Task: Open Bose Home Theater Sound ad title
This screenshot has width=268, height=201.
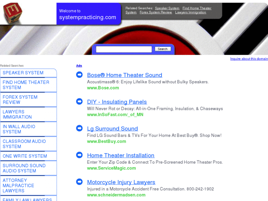Action: [x=125, y=75]
